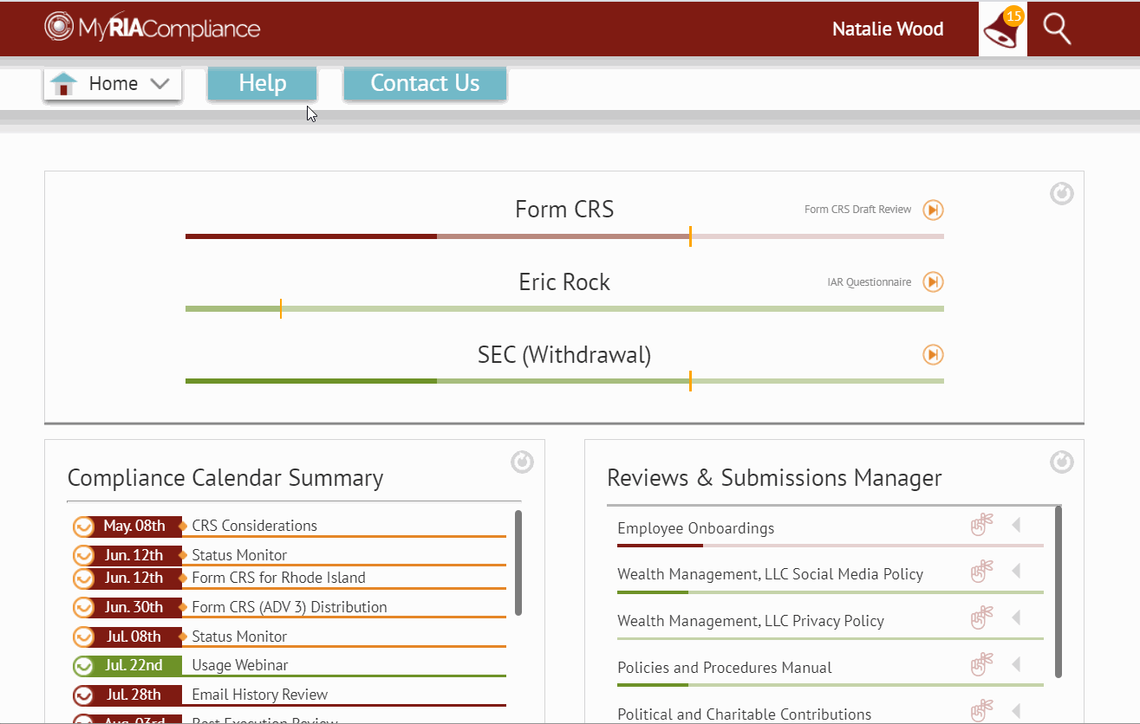Click skip-forward icon next to IAR Questionnaire
This screenshot has width=1140, height=724.
click(933, 282)
